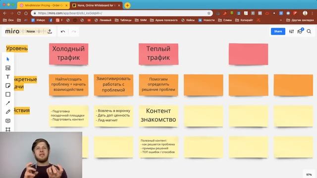Open the Ленивый bookmark
Image resolution: width=317 pixels, height=178 pixels.
click(103, 20)
